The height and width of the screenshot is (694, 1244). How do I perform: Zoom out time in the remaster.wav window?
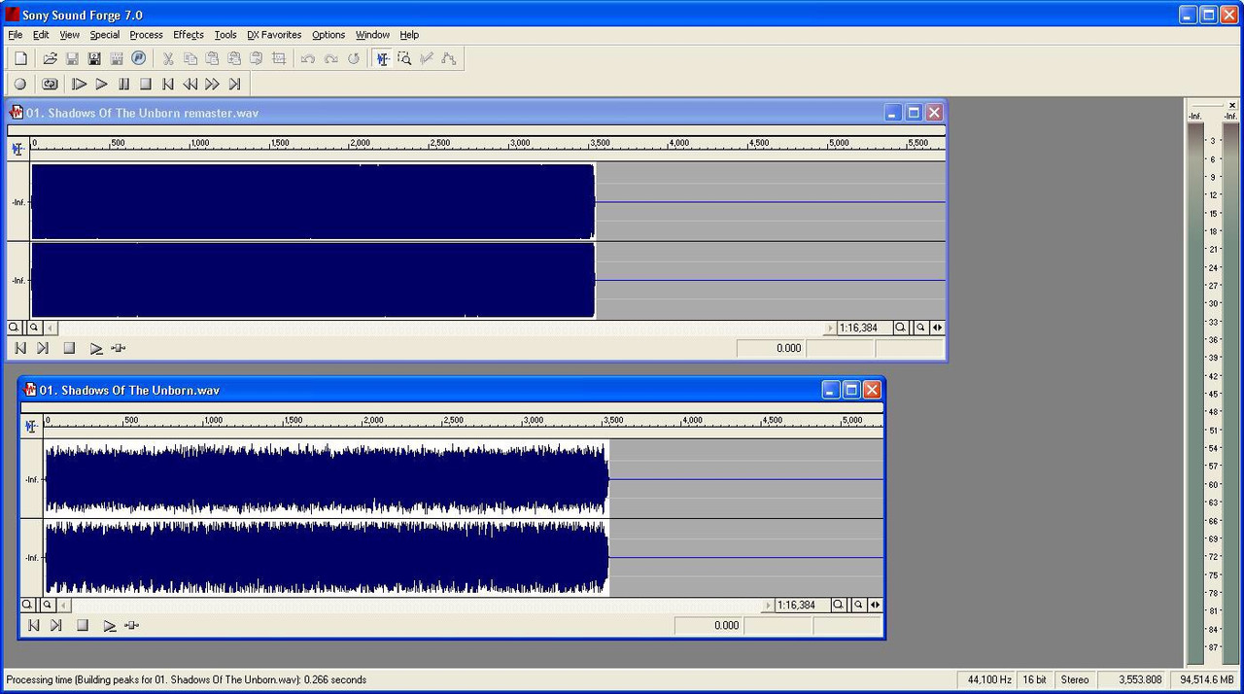(919, 328)
